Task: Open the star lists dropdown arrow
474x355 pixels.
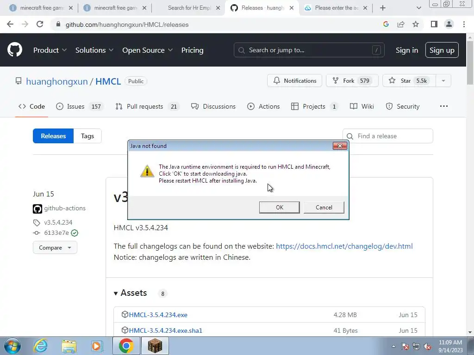Action: pos(443,80)
